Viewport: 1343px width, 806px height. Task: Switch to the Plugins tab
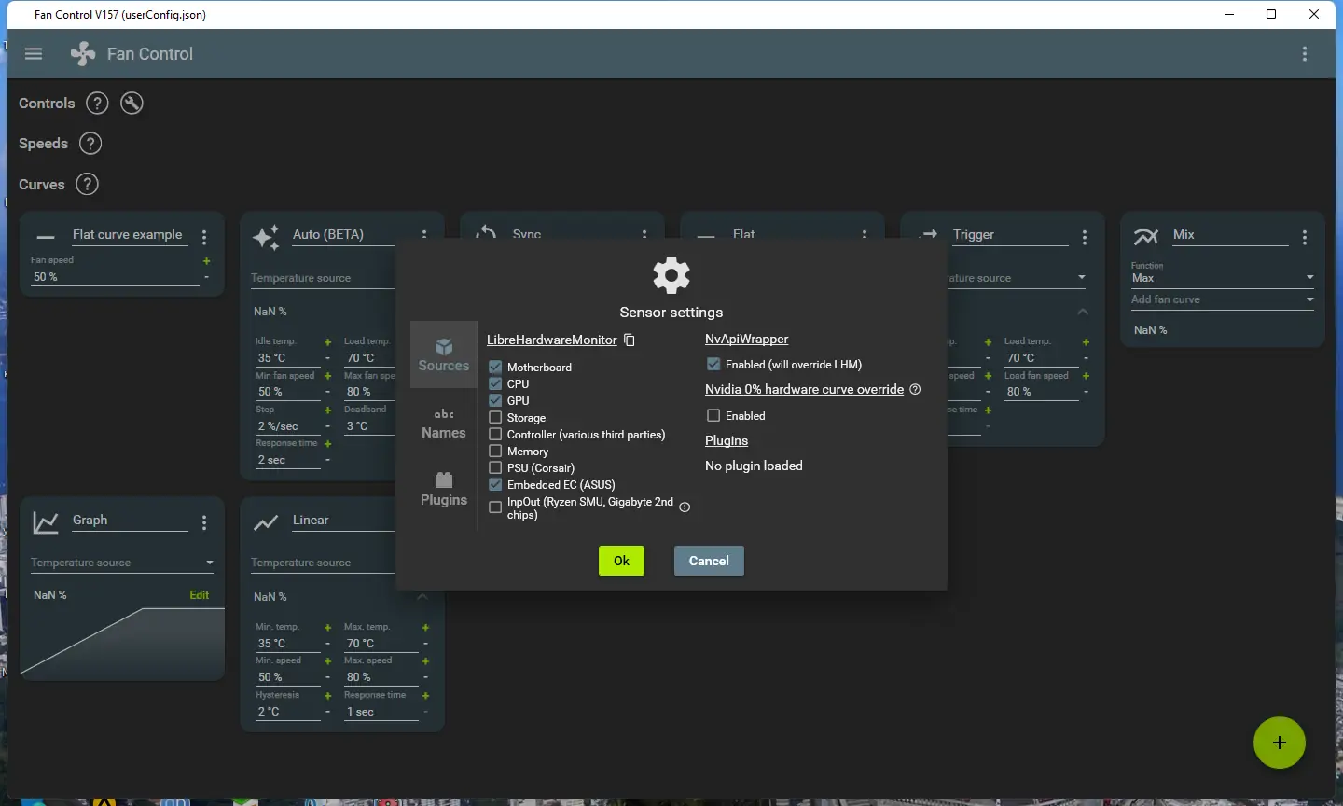pos(444,490)
